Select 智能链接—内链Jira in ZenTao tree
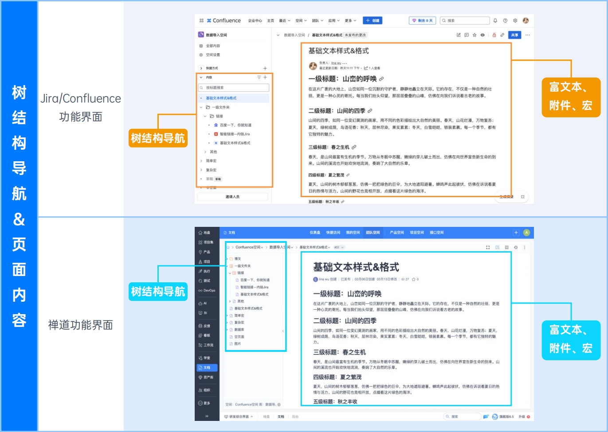Image resolution: width=608 pixels, height=432 pixels. tap(254, 287)
